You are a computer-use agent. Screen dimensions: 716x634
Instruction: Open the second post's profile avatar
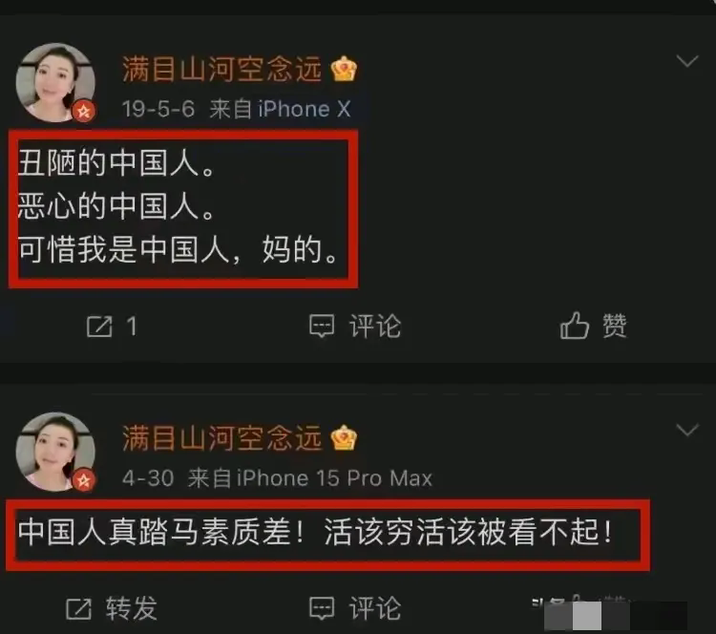pos(55,452)
